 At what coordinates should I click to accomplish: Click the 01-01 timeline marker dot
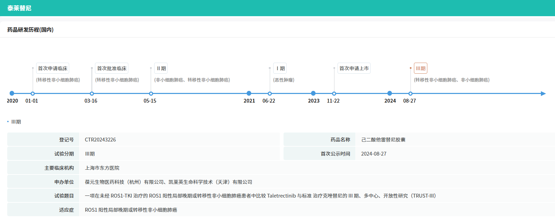pos(33,94)
